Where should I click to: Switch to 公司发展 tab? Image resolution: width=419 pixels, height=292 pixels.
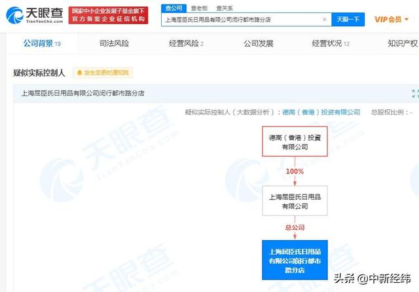(258, 43)
